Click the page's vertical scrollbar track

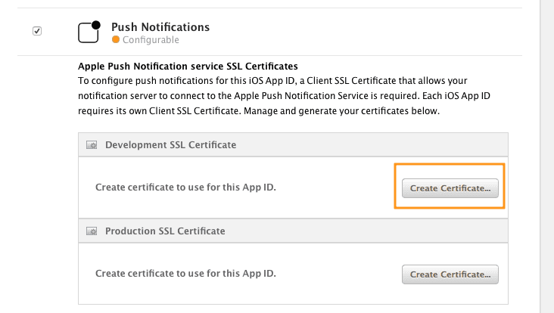pos(547,156)
